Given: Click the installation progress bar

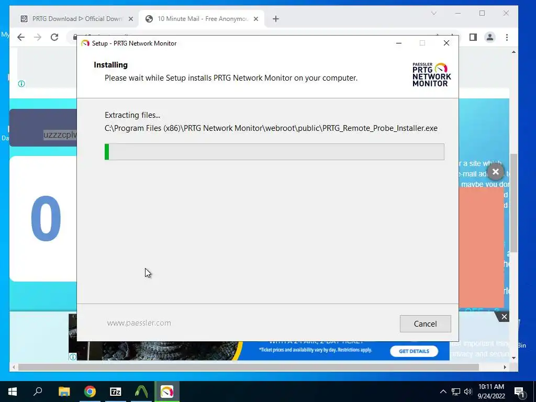Looking at the screenshot, I should pyautogui.click(x=274, y=152).
